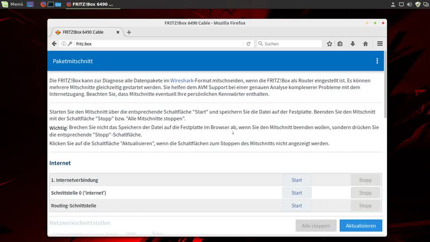
Task: Go to the Firefox home page
Action: pyautogui.click(x=365, y=43)
